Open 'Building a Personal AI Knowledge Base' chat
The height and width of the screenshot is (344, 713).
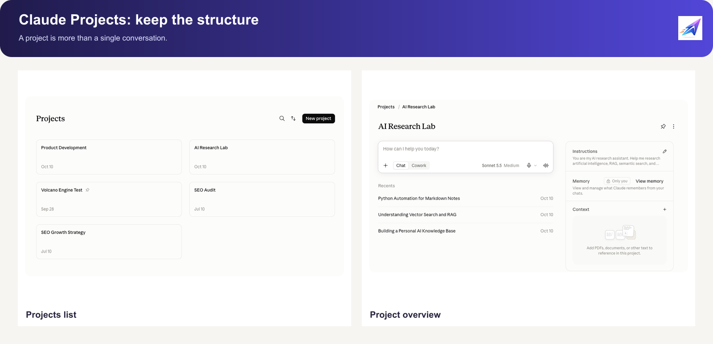pyautogui.click(x=466, y=231)
